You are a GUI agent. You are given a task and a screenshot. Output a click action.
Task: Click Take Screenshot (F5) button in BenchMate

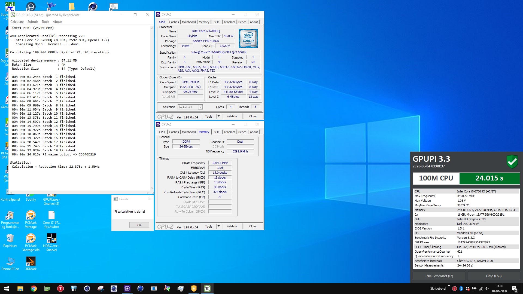(439, 276)
